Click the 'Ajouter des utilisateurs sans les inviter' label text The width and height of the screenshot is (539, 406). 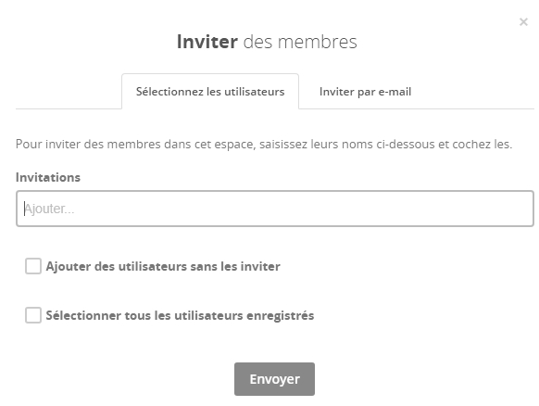click(163, 266)
